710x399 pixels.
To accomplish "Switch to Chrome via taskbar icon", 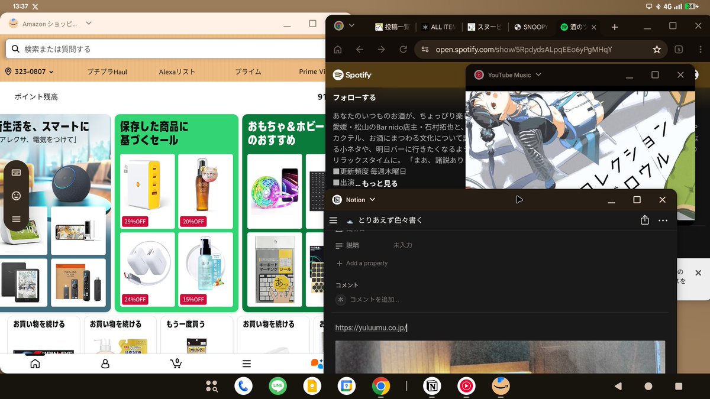I will point(380,386).
